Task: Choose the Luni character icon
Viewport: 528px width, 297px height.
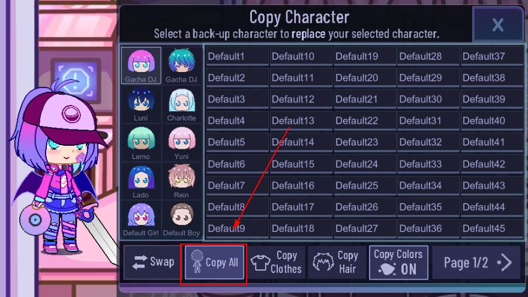Action: coord(141,104)
